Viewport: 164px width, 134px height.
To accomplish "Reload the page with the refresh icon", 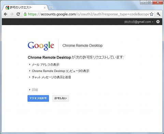I will coord(18,14).
